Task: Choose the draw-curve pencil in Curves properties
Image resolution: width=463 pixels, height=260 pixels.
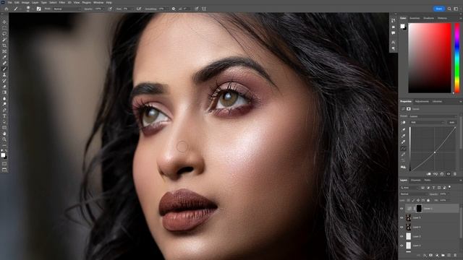Action: pyautogui.click(x=404, y=154)
